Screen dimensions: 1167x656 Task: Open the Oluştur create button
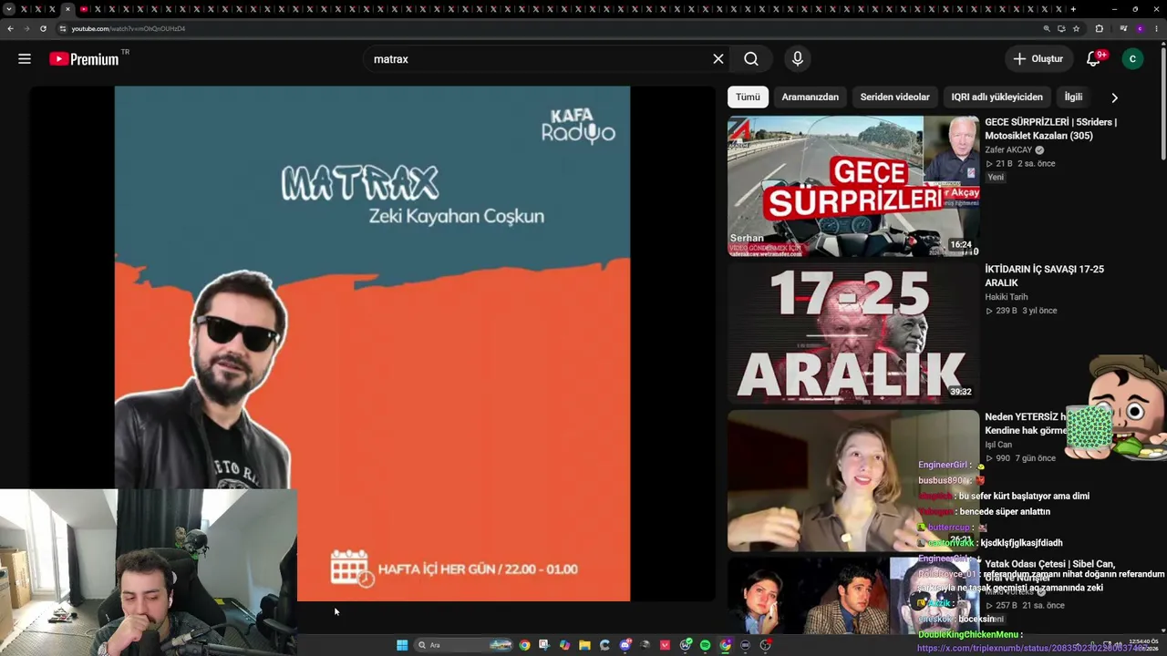(1038, 59)
